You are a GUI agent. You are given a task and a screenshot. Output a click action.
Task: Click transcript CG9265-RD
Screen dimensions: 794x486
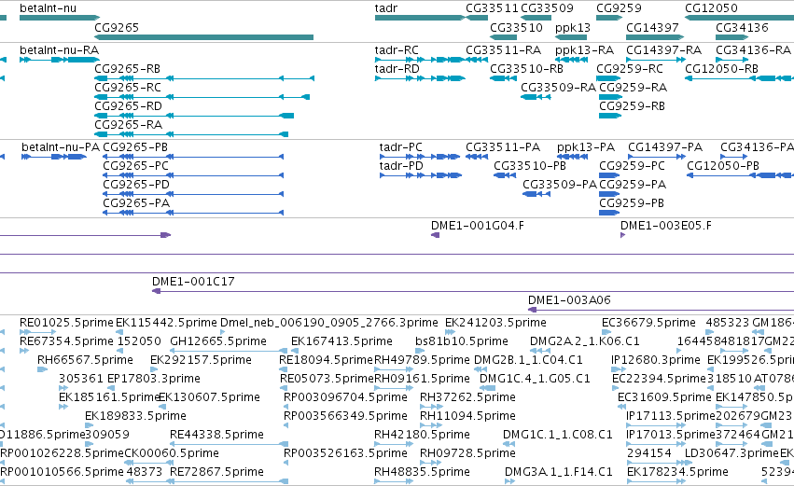pyautogui.click(x=194, y=116)
